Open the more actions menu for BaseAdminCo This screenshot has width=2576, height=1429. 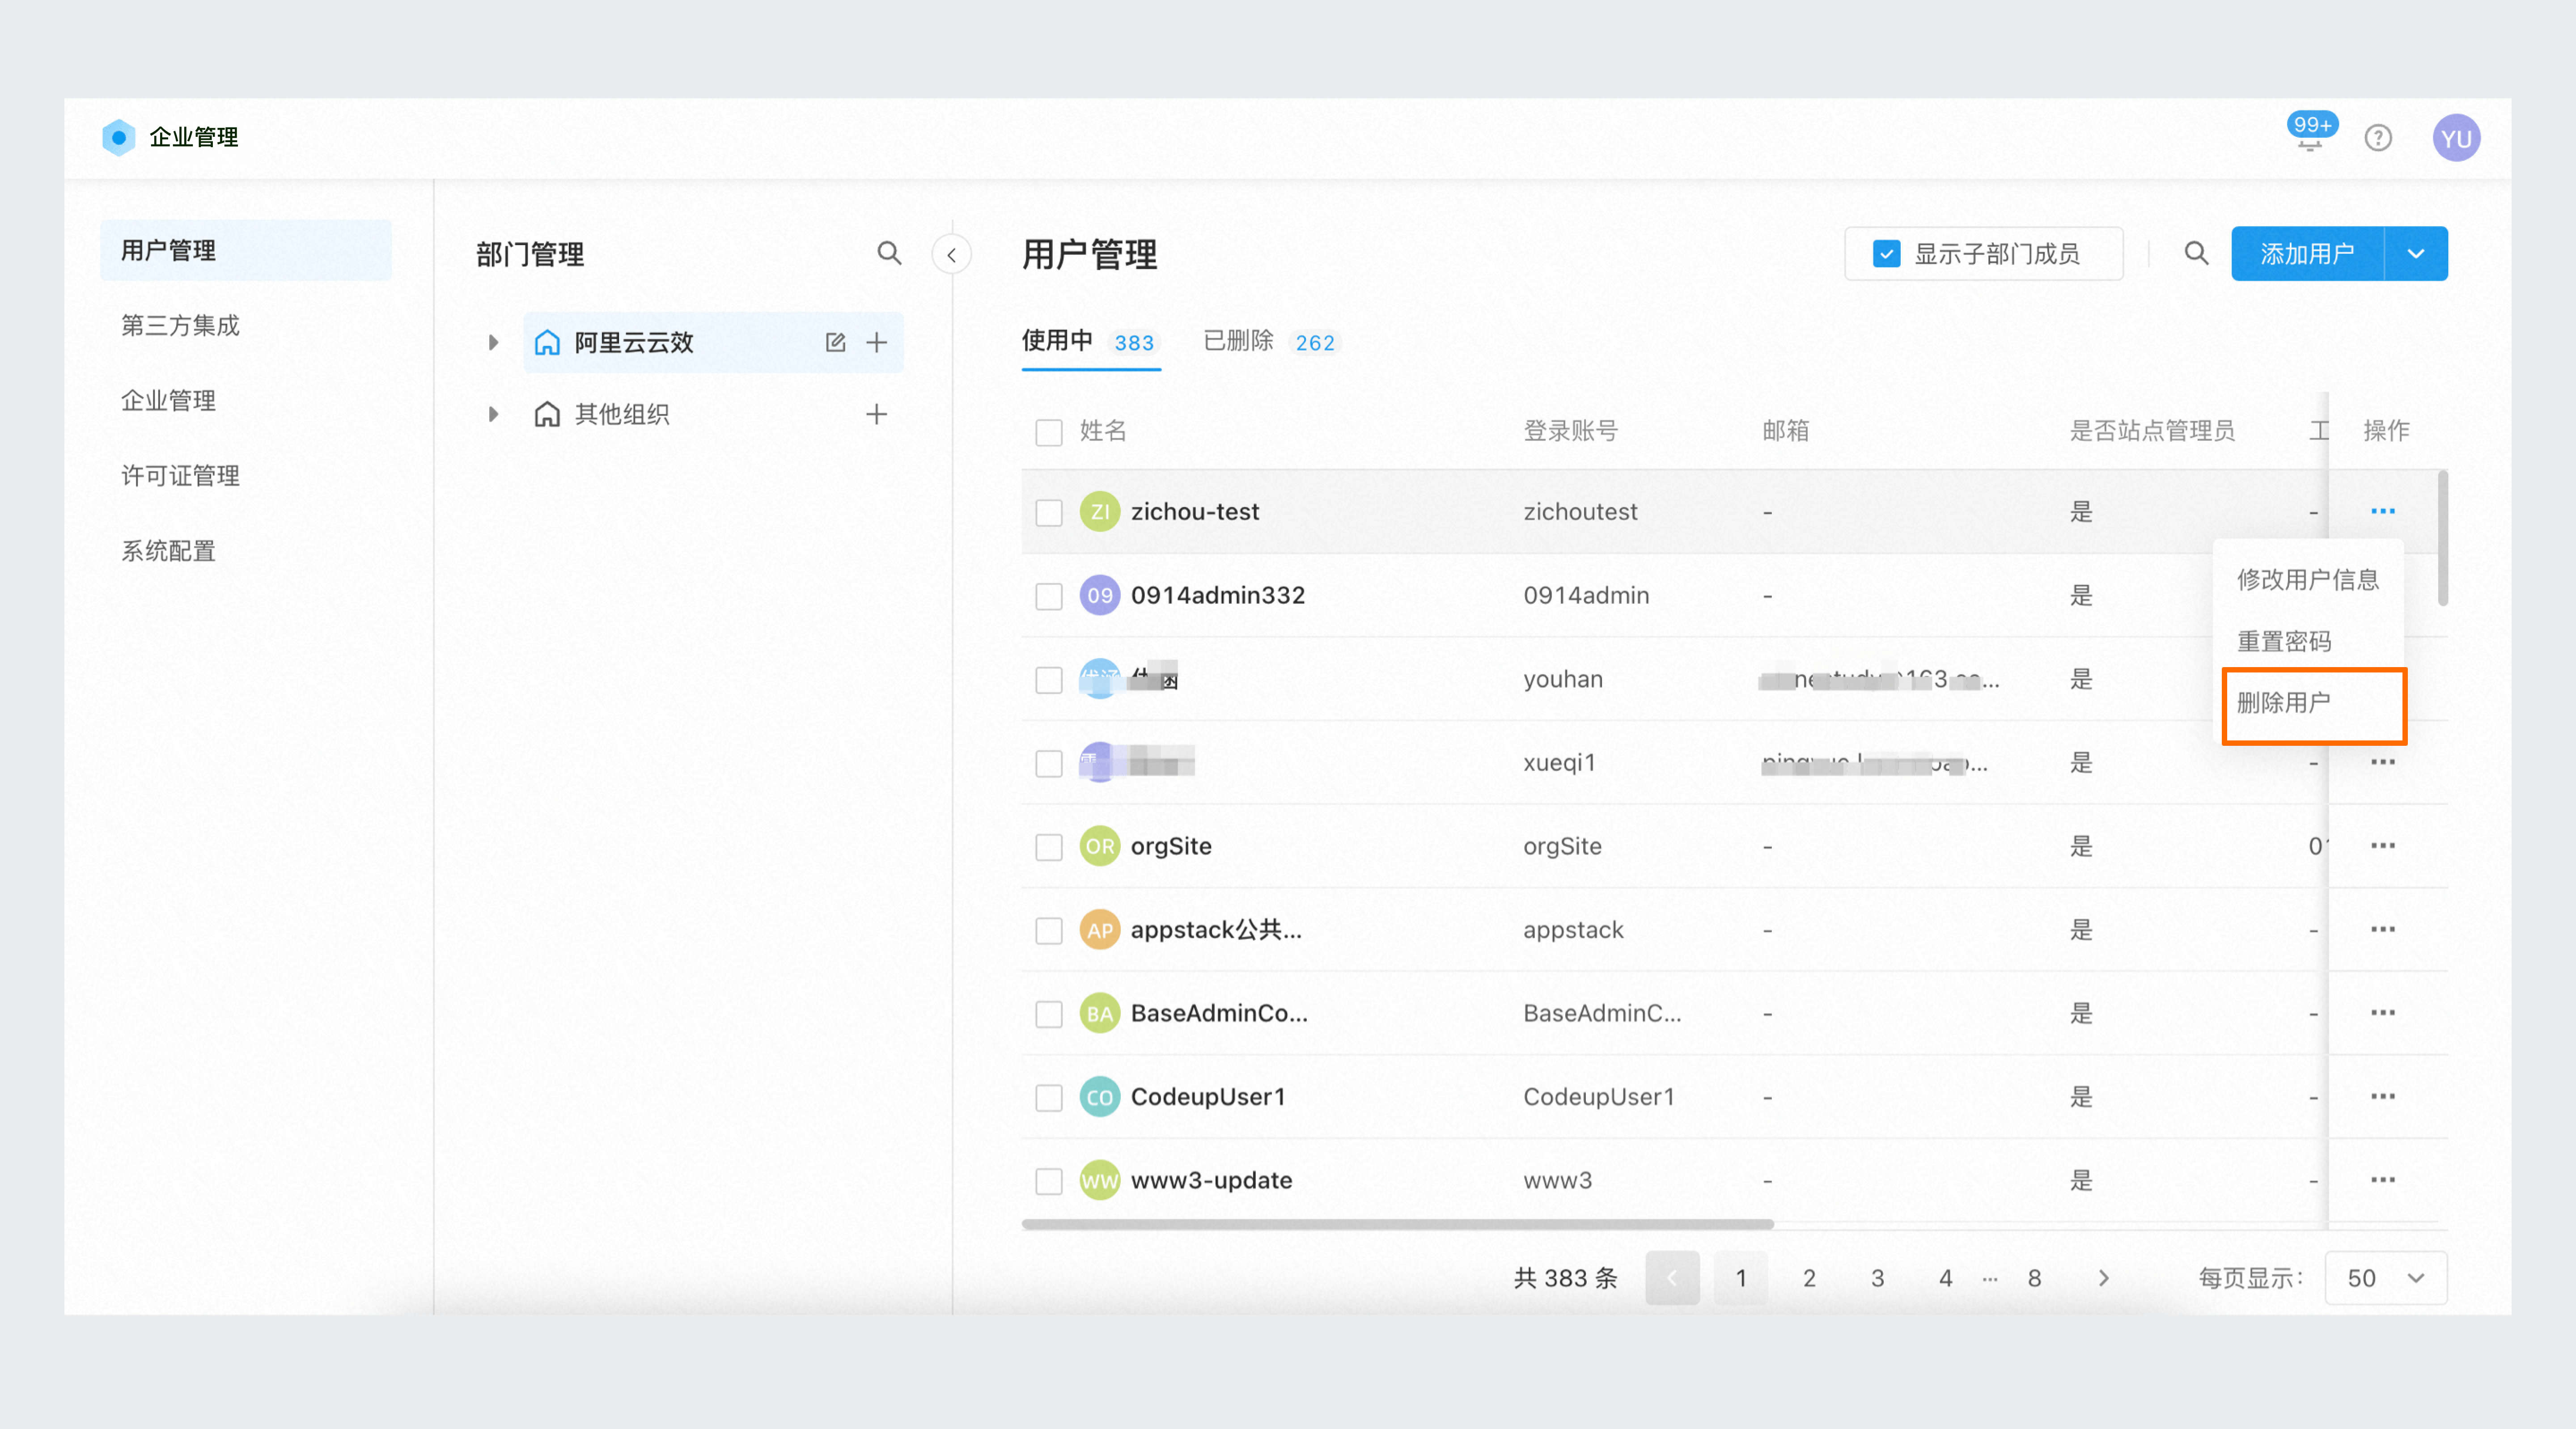(2383, 1013)
